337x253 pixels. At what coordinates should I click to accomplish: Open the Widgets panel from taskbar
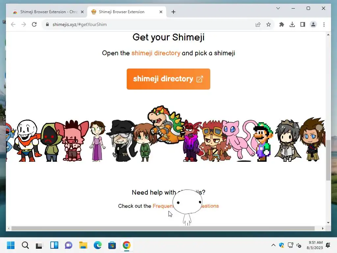[54, 245]
